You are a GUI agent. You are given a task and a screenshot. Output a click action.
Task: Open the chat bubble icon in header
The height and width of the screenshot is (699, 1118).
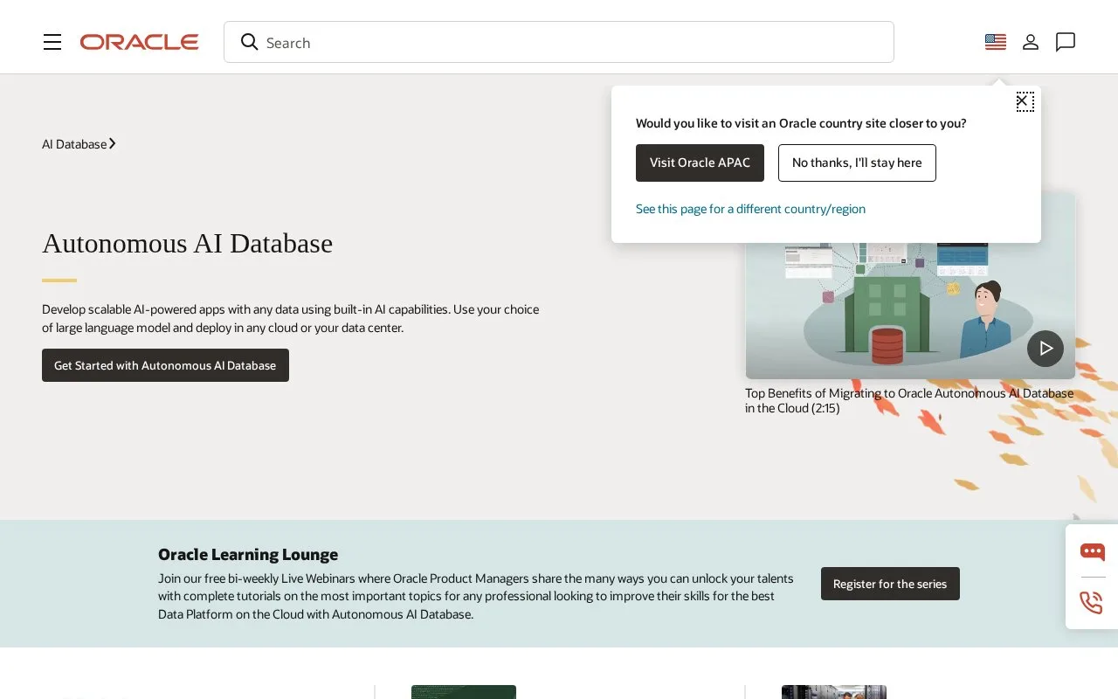[1066, 42]
